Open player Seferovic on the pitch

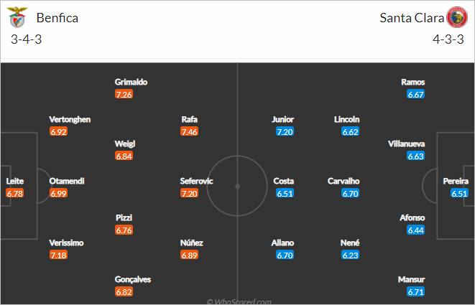click(x=196, y=181)
